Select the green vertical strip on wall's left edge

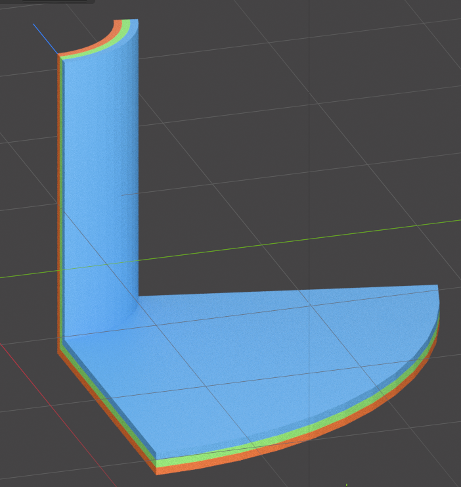coord(62,197)
